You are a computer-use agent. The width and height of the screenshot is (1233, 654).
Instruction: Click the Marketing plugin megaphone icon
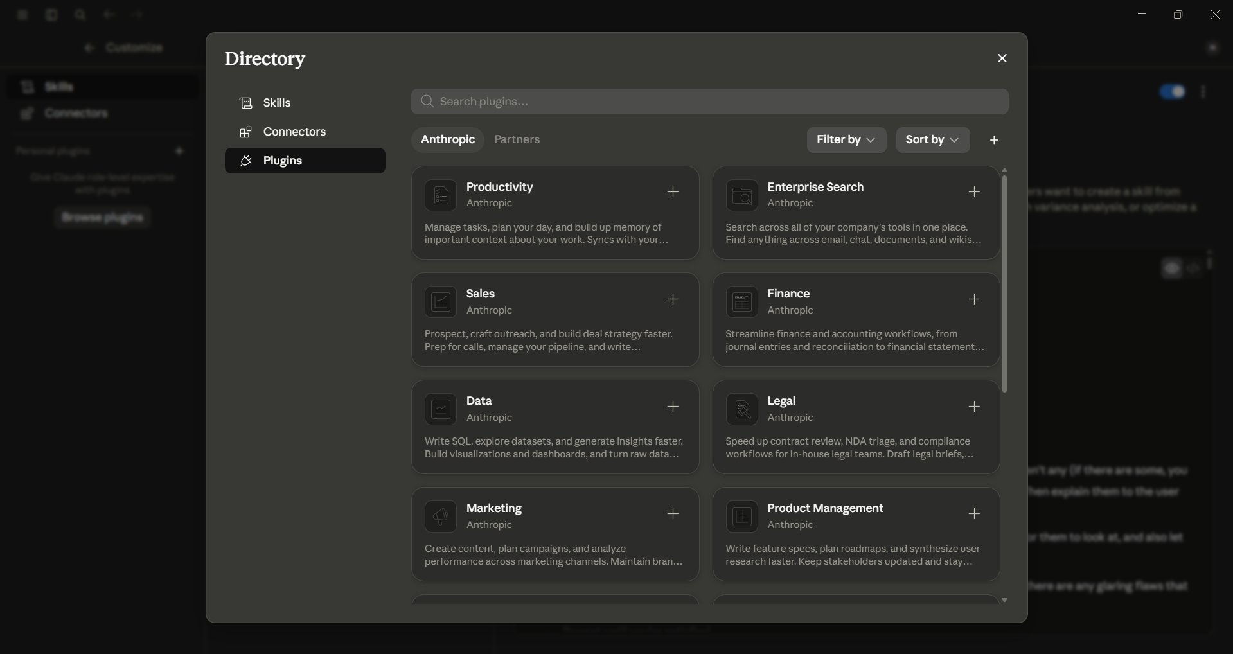point(441,517)
